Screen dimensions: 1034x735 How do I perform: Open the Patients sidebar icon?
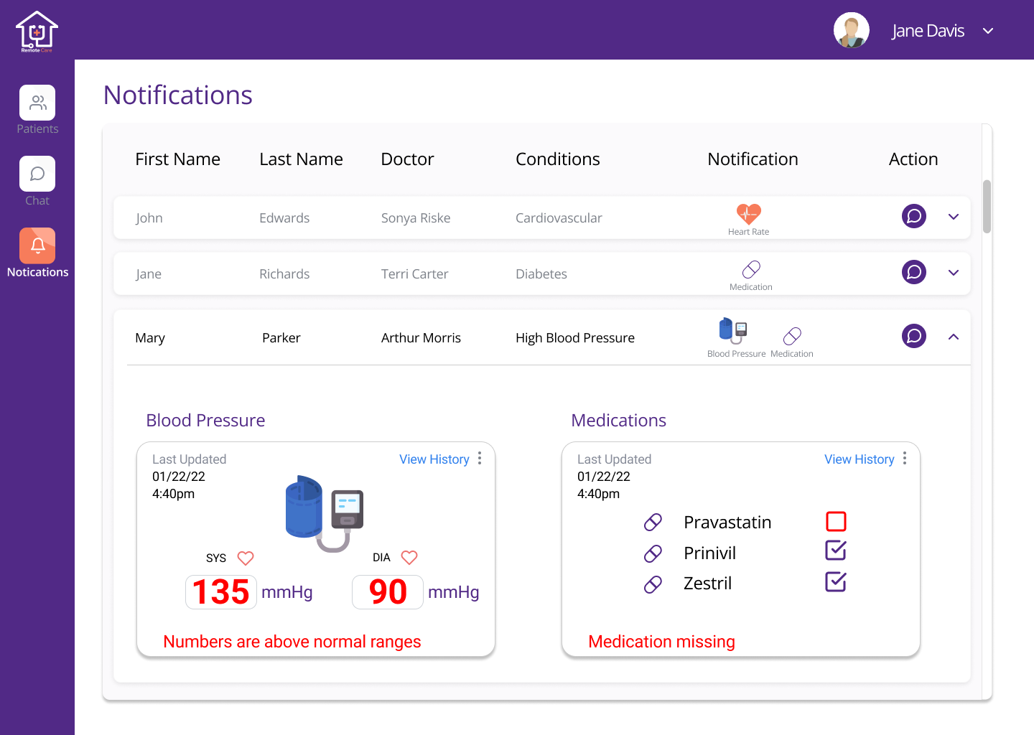(37, 102)
